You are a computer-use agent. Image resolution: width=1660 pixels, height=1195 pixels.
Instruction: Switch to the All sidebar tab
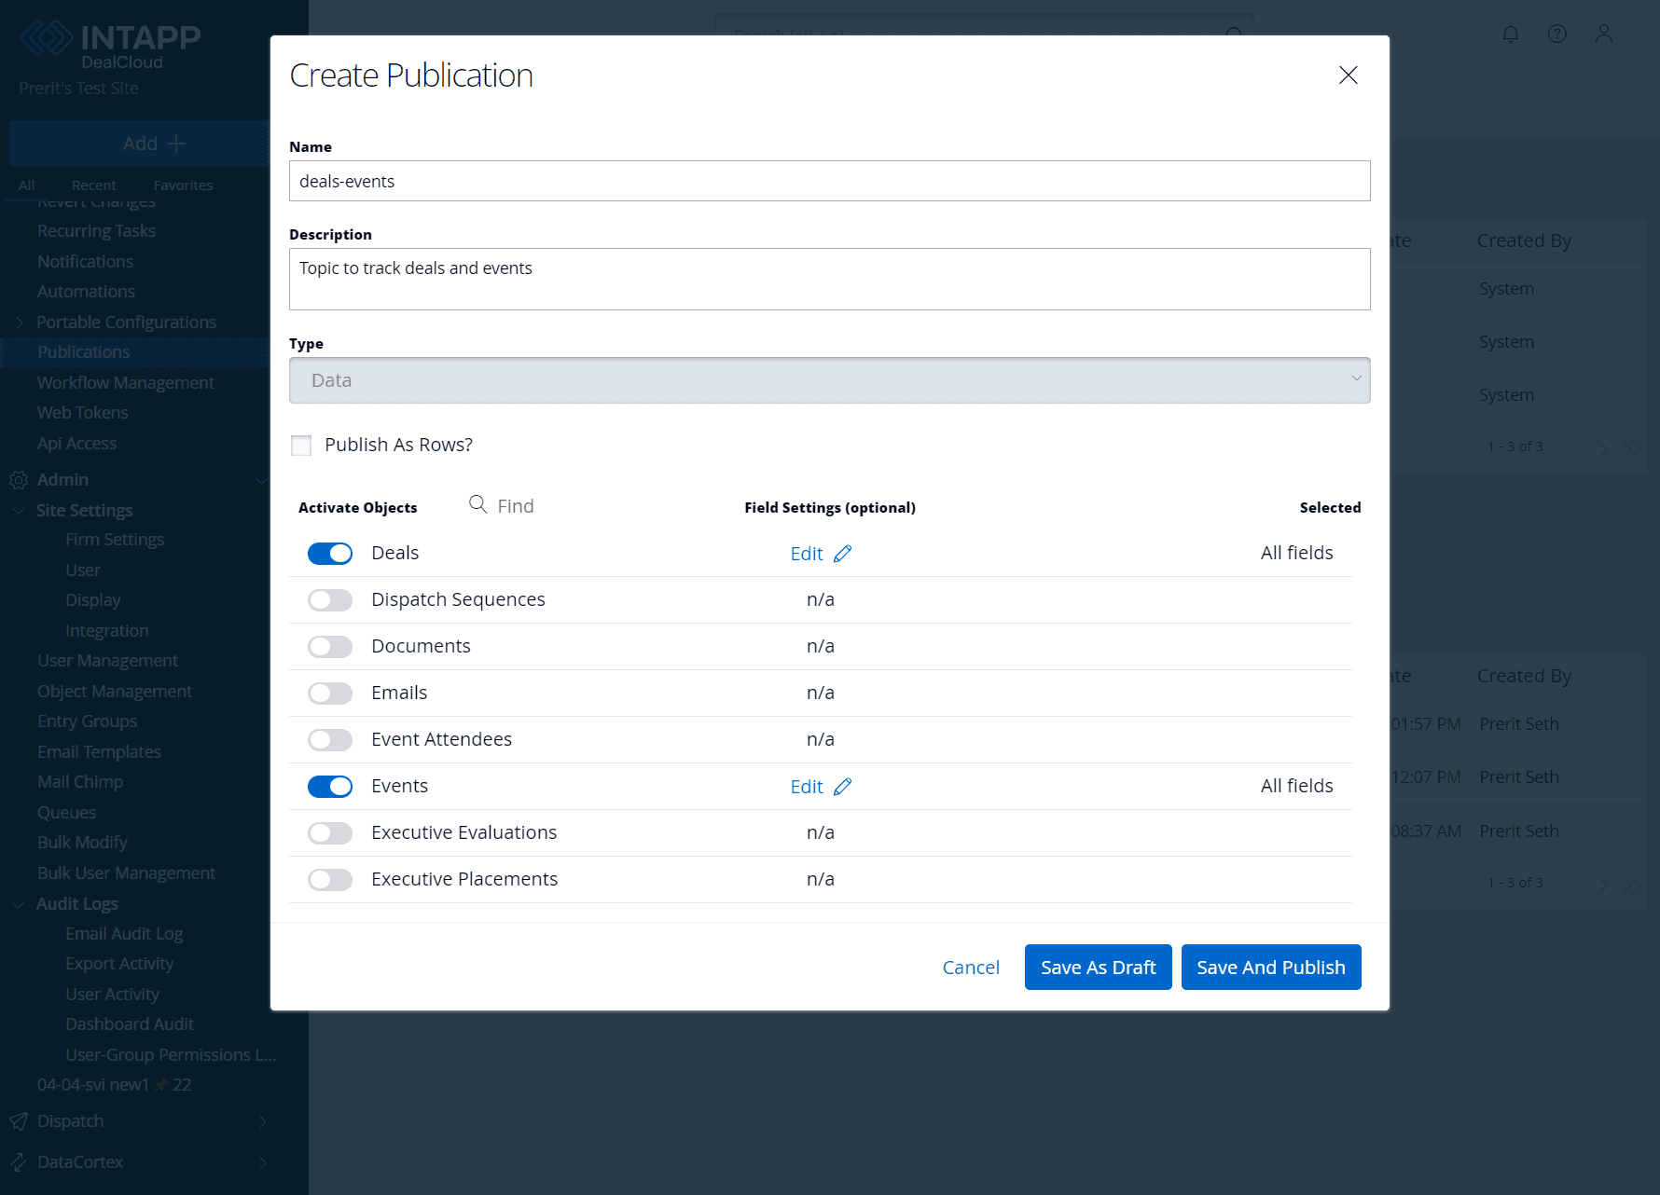[x=27, y=185]
